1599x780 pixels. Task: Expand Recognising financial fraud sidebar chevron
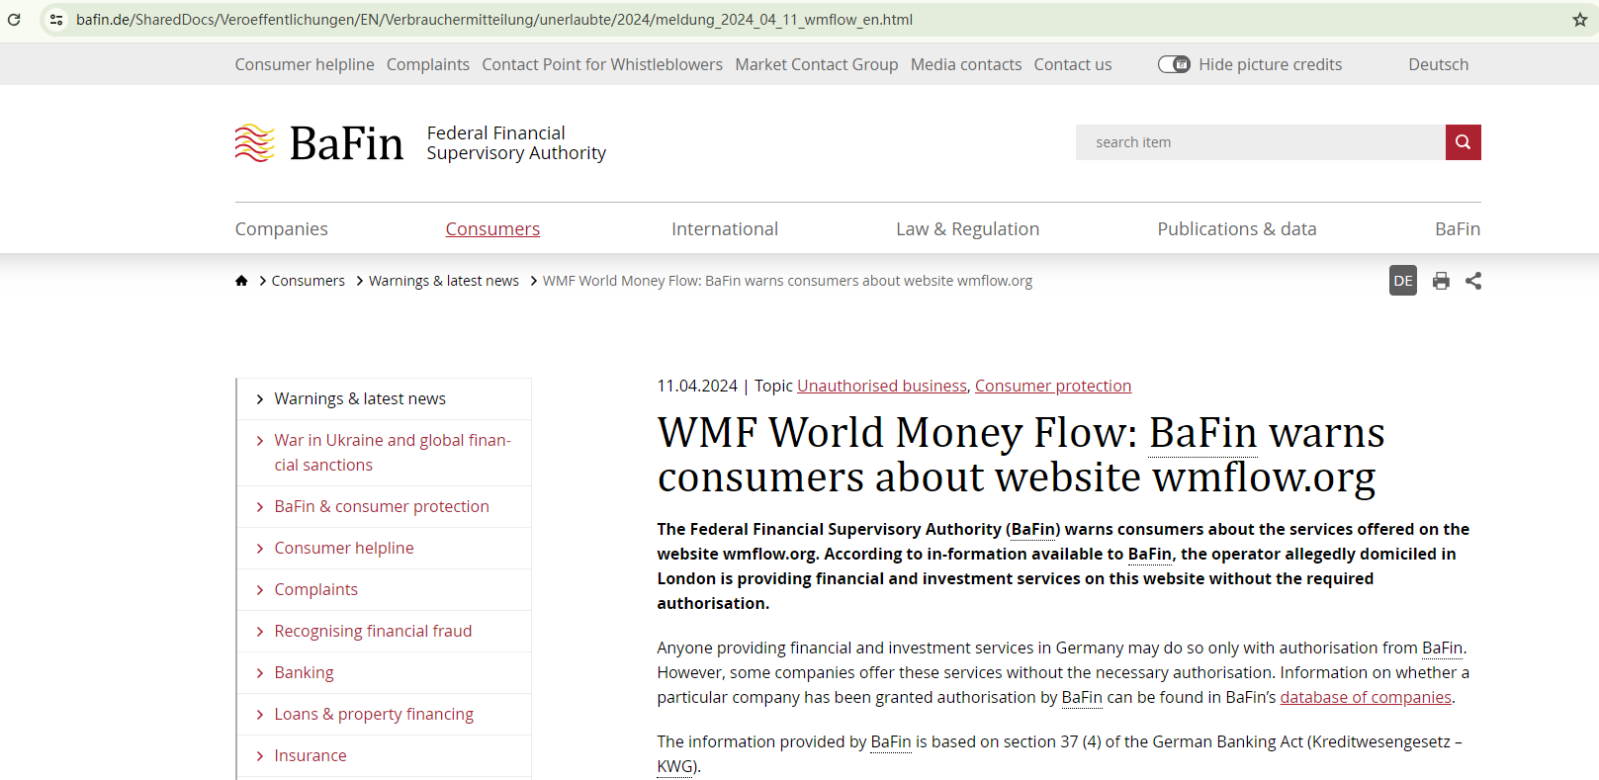[260, 632]
